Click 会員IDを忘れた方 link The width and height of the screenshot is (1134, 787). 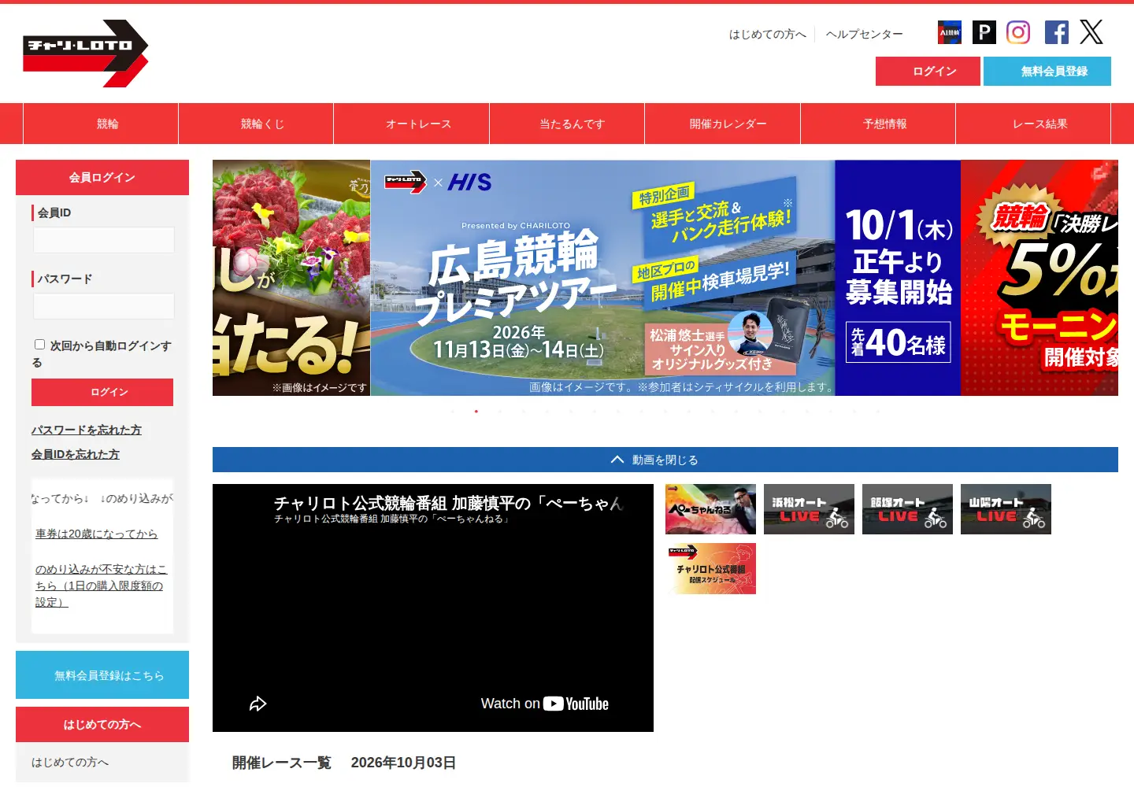tap(76, 454)
